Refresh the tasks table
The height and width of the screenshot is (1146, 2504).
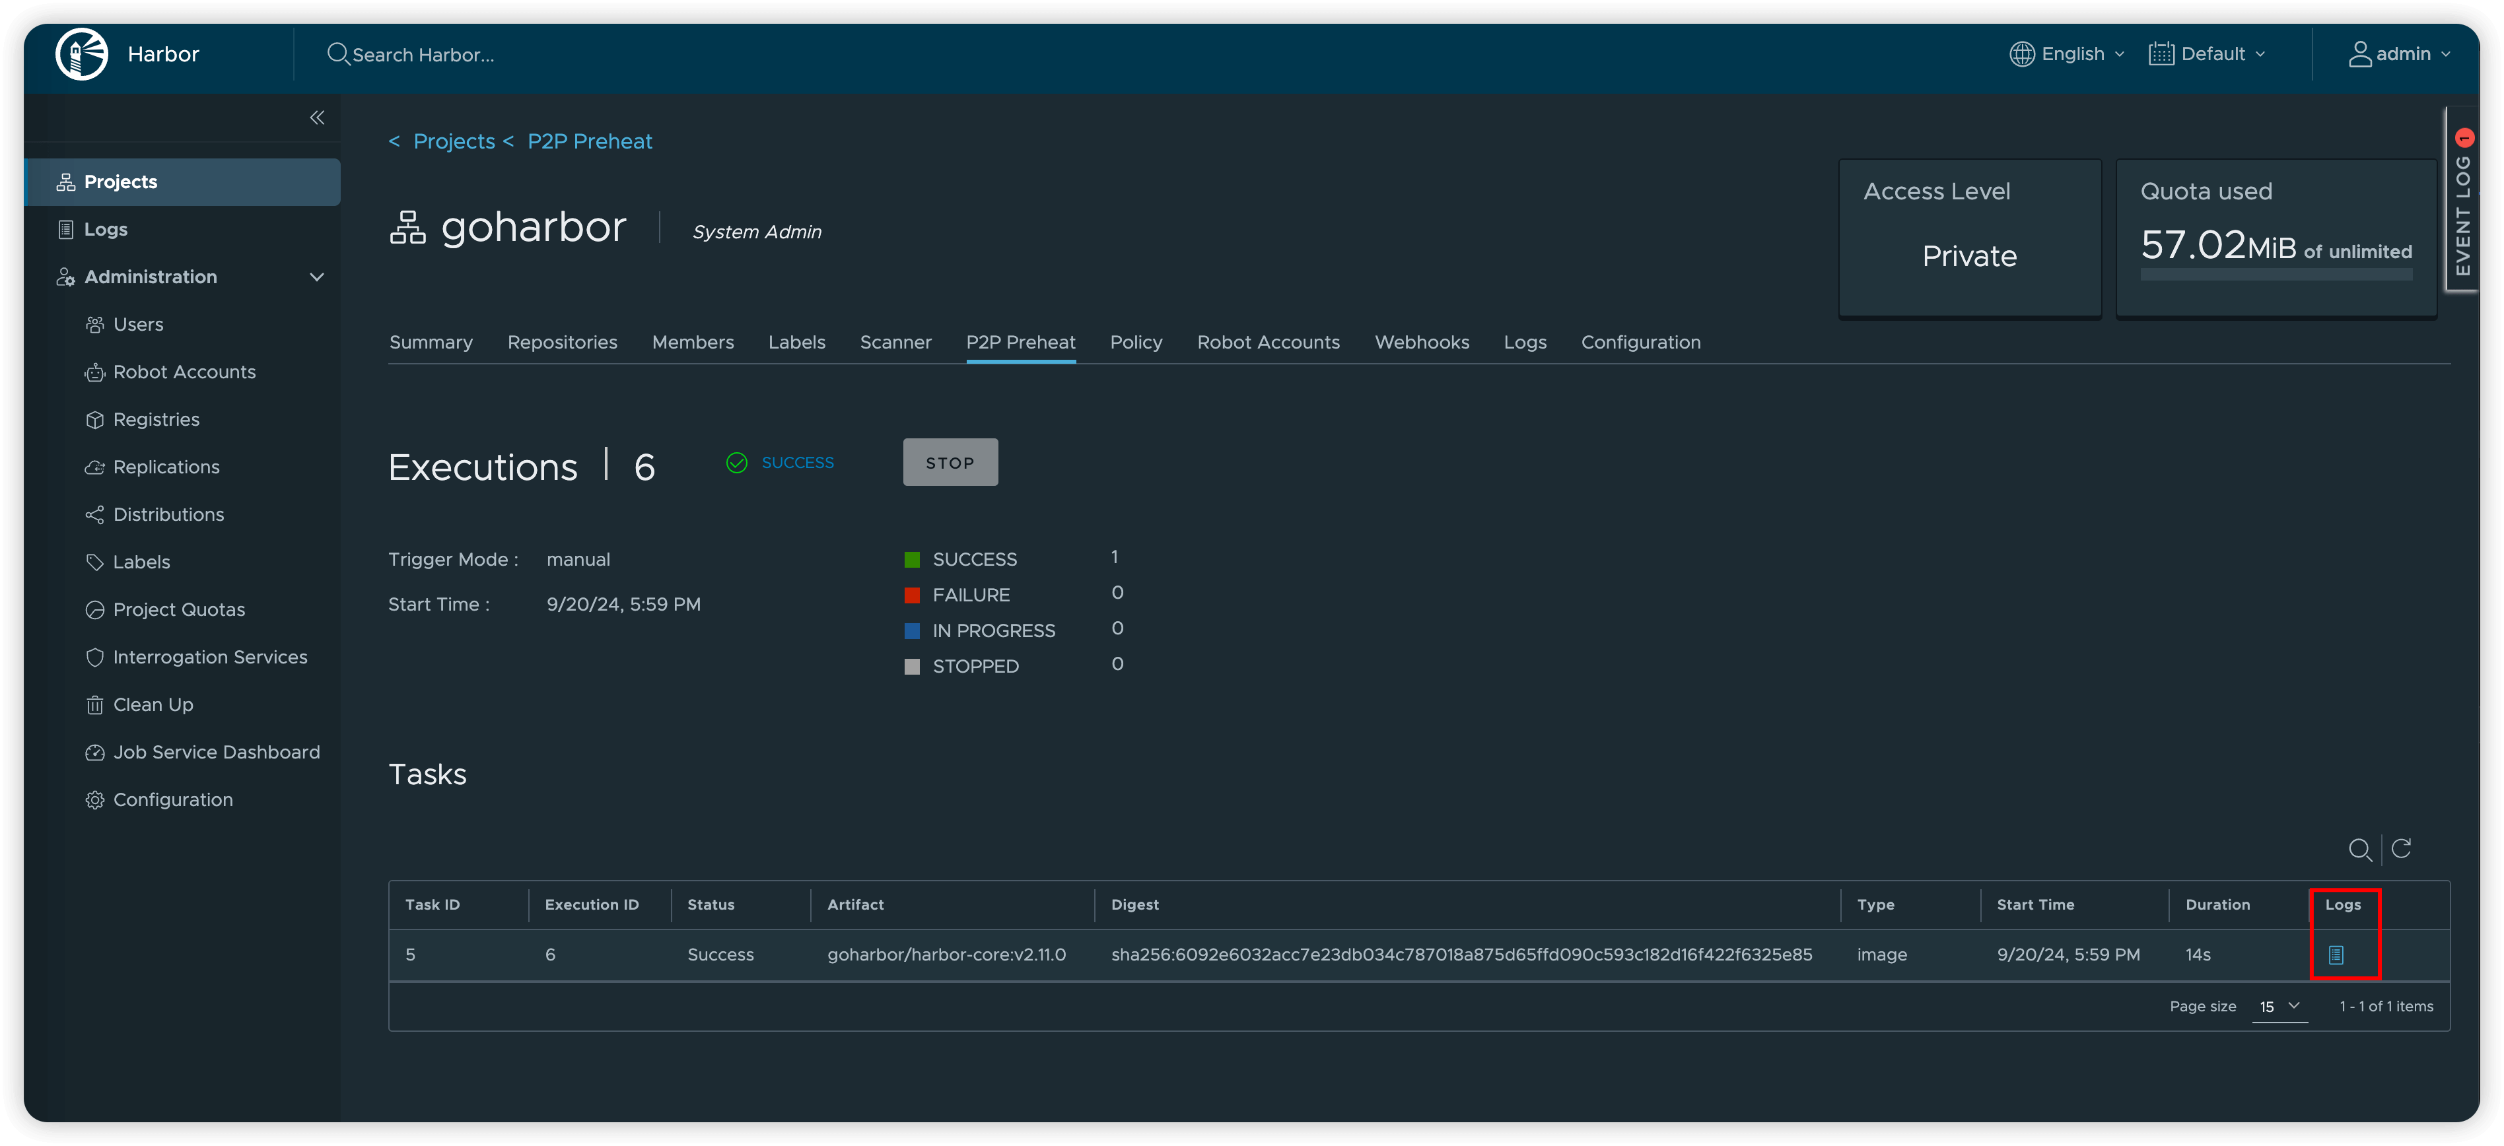pos(2401,848)
